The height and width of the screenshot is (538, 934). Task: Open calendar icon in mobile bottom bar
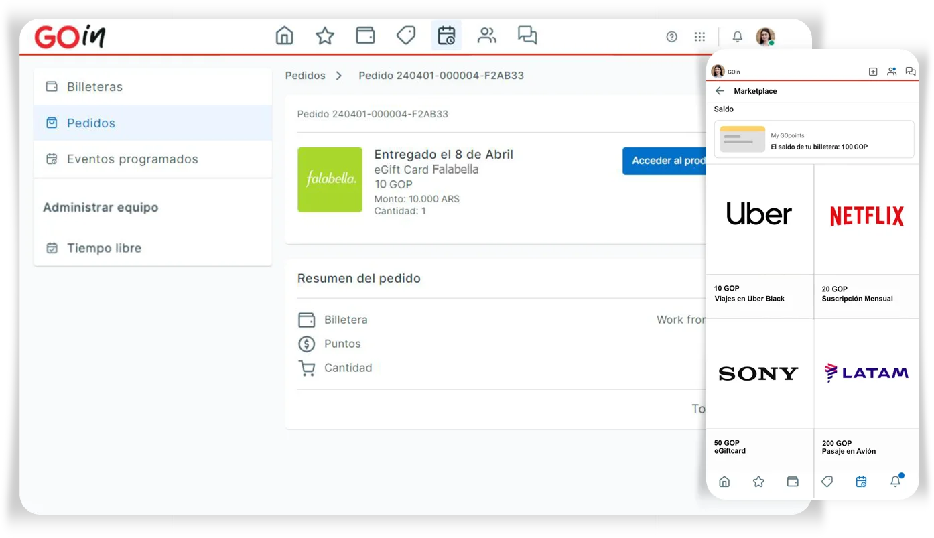tap(861, 482)
